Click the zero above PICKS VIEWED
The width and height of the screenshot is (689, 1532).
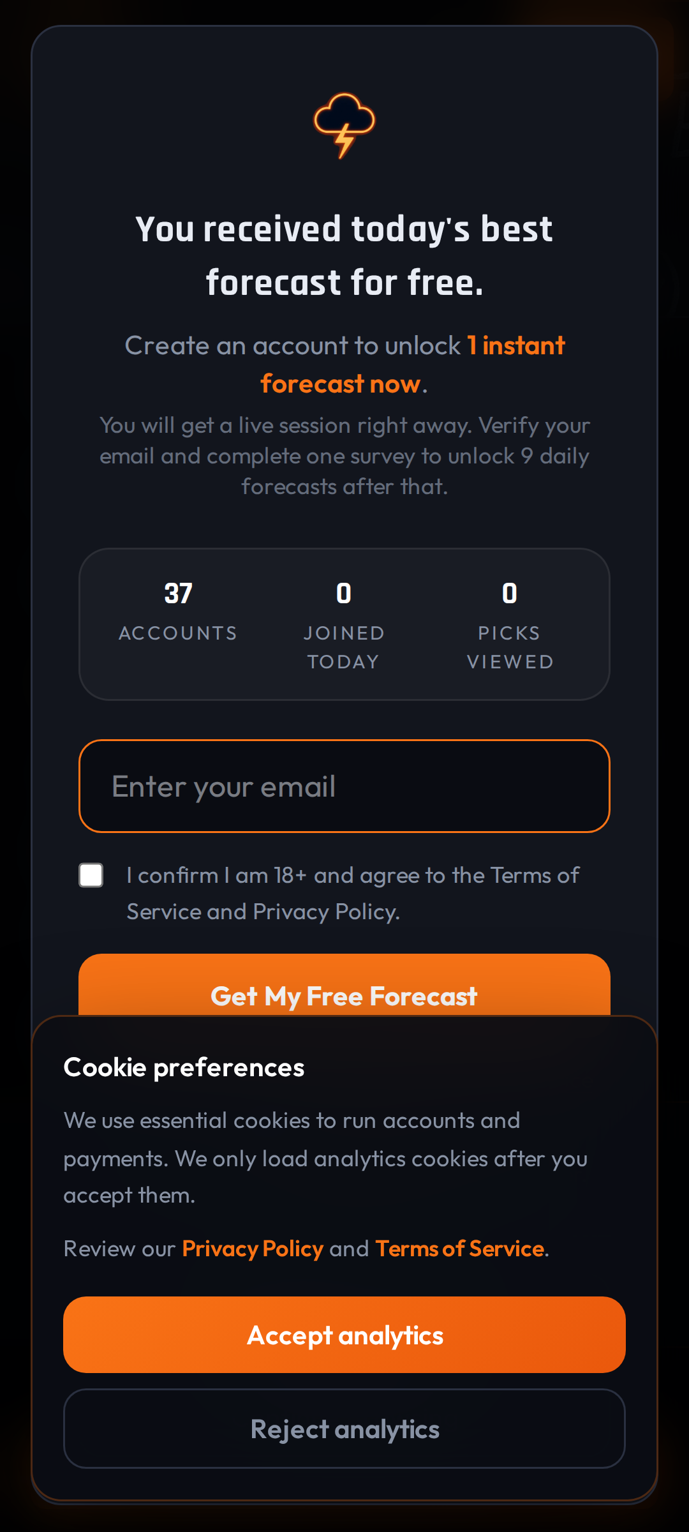click(x=510, y=594)
